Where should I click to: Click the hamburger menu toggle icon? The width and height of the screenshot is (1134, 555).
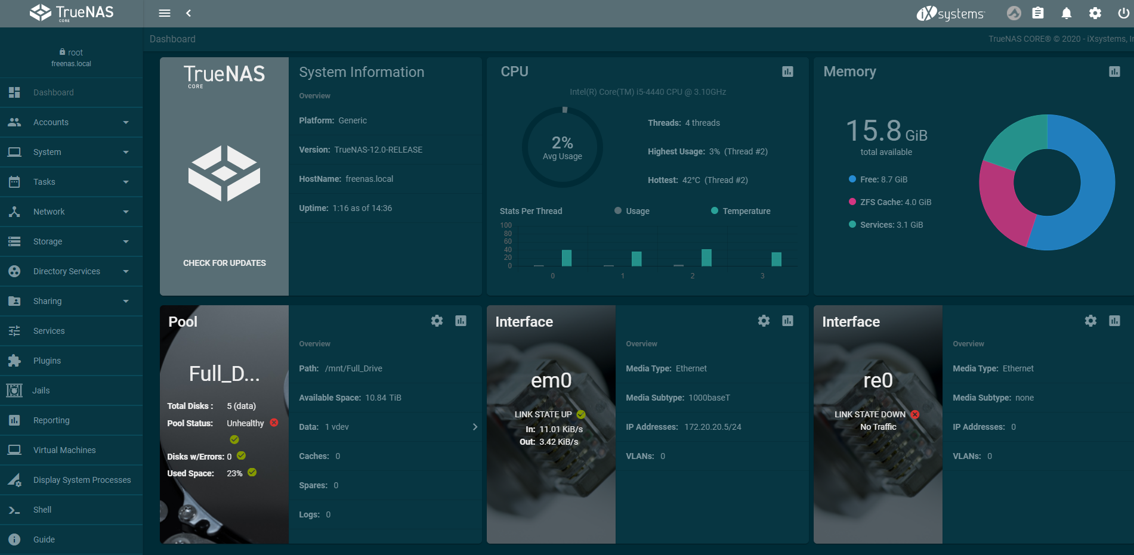pyautogui.click(x=165, y=13)
